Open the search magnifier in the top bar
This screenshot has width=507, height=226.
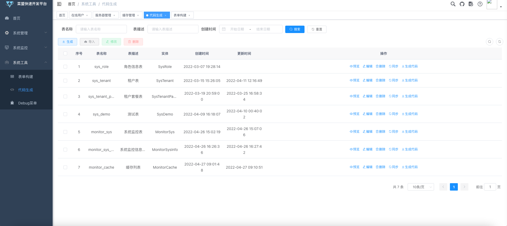click(x=453, y=4)
